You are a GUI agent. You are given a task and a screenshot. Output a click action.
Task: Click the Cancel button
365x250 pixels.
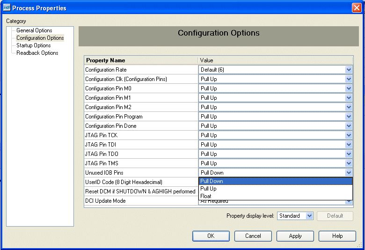[253, 236]
